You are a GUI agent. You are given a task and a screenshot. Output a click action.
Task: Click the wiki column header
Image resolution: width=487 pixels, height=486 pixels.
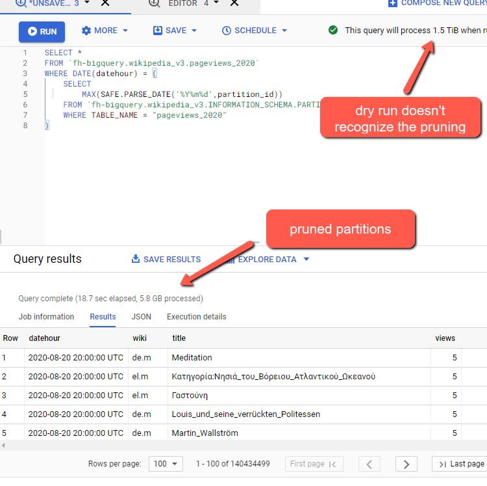tap(140, 338)
